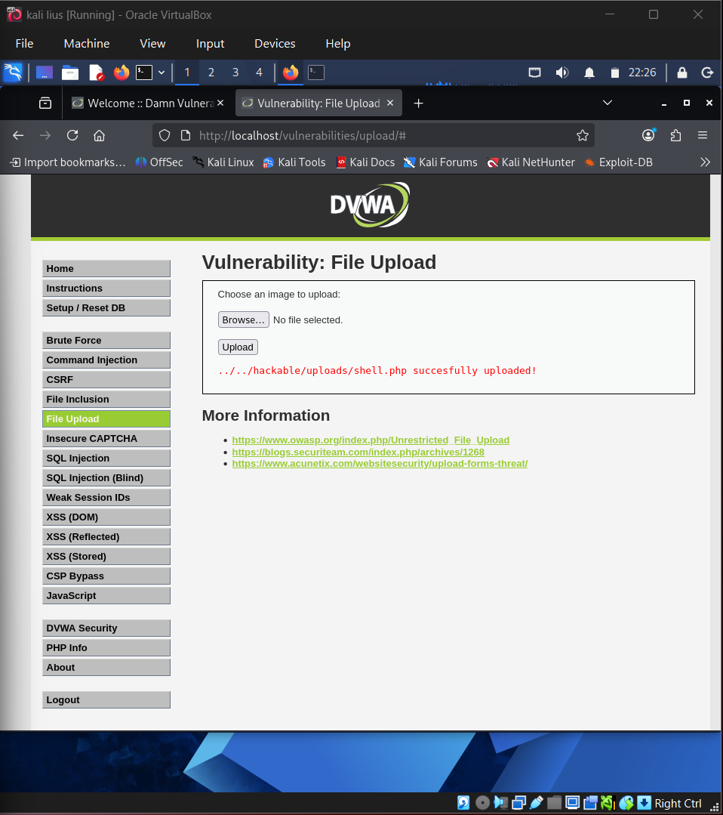Open Firefox recent browsing view button
This screenshot has width=723, height=815.
(x=45, y=103)
